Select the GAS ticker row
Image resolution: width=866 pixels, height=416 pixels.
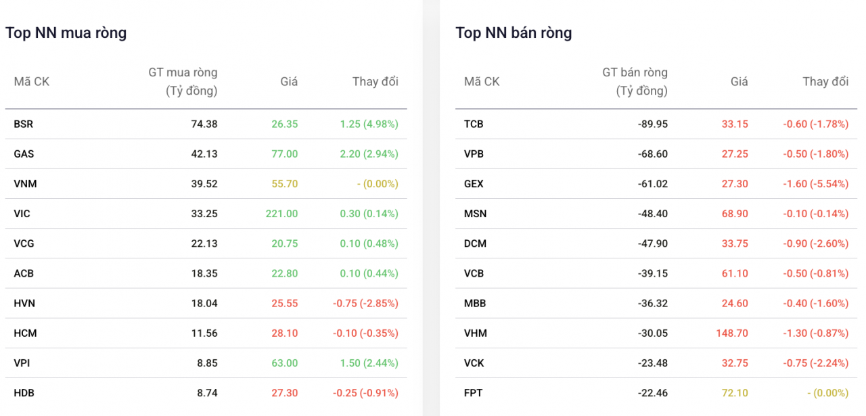206,154
